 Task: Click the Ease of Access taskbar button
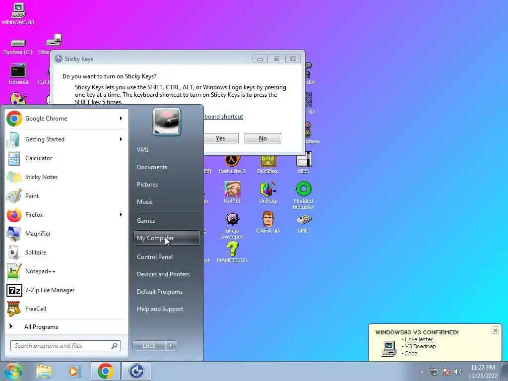tap(136, 371)
